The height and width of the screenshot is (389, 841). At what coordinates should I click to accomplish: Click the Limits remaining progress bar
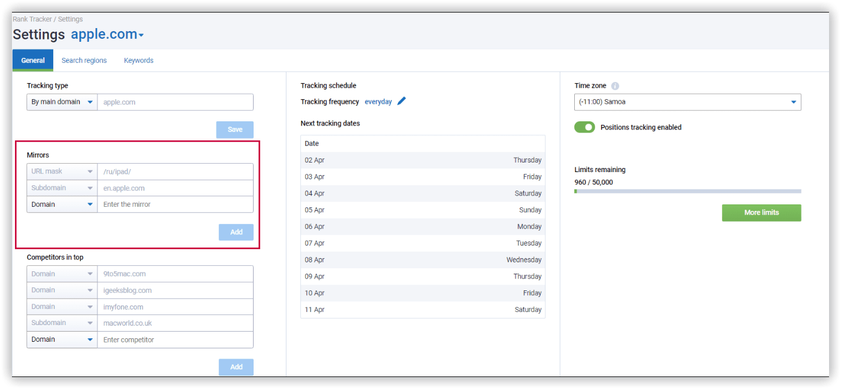[x=687, y=191]
